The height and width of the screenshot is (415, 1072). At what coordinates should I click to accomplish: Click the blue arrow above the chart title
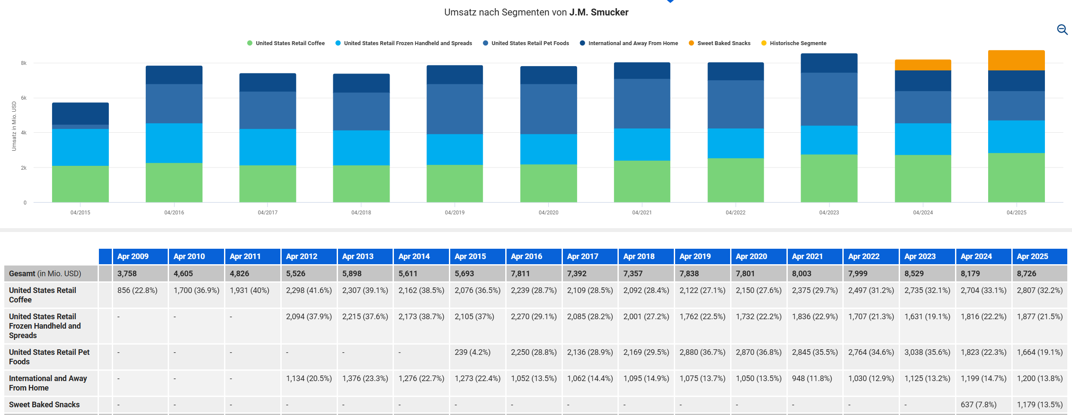(x=670, y=1)
